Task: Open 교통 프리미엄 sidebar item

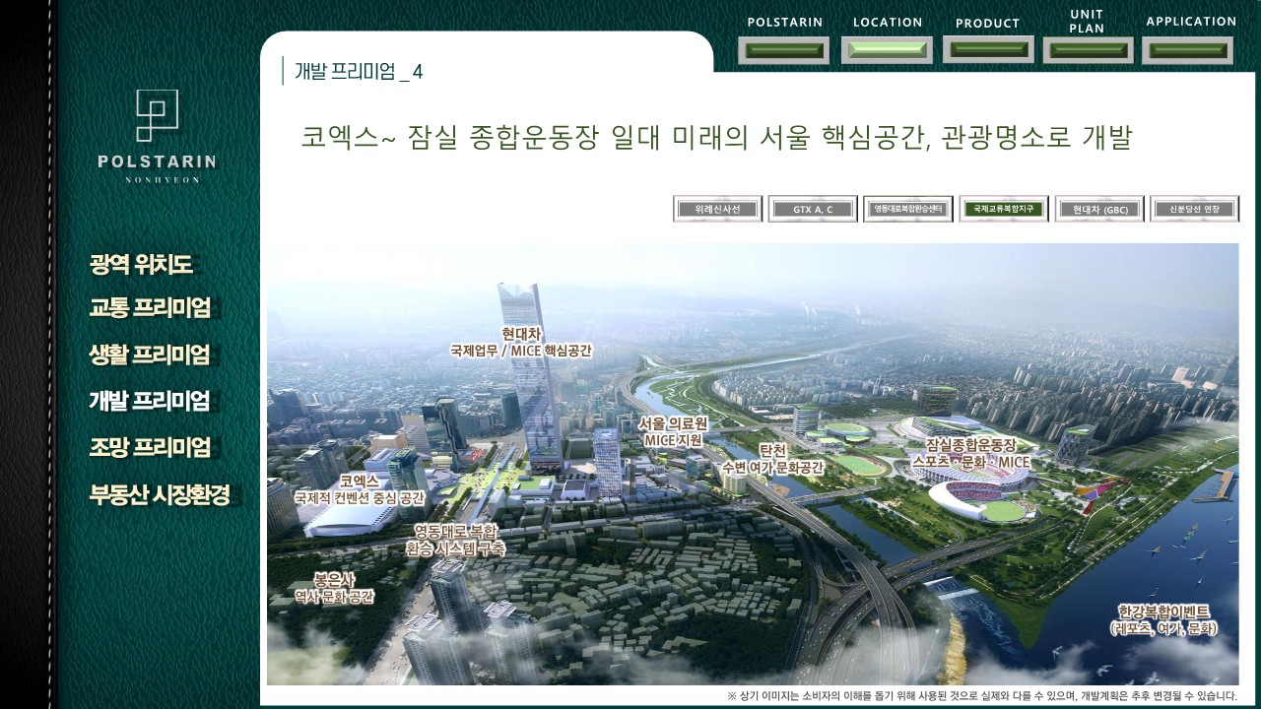Action: pyautogui.click(x=150, y=308)
